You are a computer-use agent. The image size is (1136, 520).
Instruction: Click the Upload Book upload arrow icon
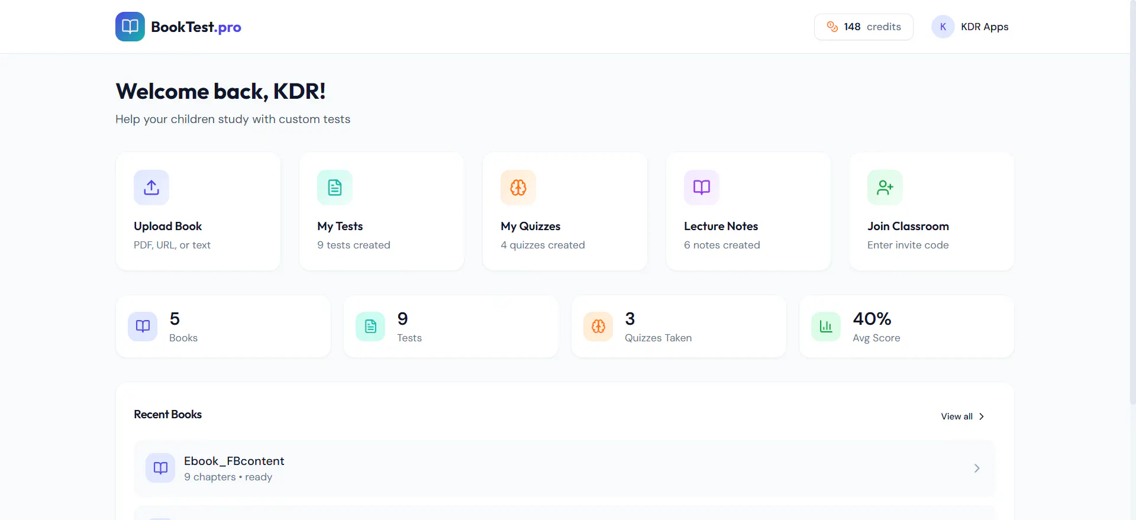pyautogui.click(x=151, y=188)
